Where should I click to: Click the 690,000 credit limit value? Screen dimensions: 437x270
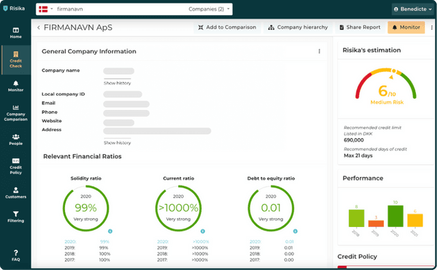click(x=354, y=140)
